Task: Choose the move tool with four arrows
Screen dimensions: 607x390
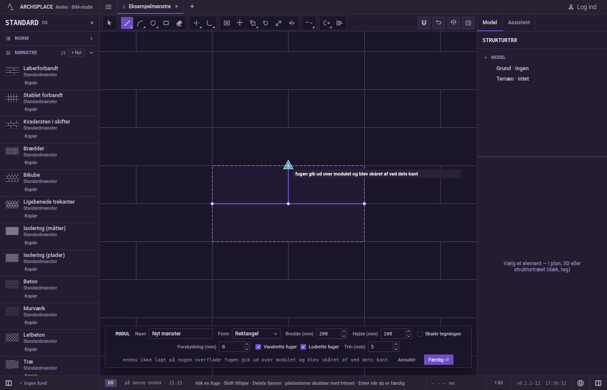Action: click(240, 23)
